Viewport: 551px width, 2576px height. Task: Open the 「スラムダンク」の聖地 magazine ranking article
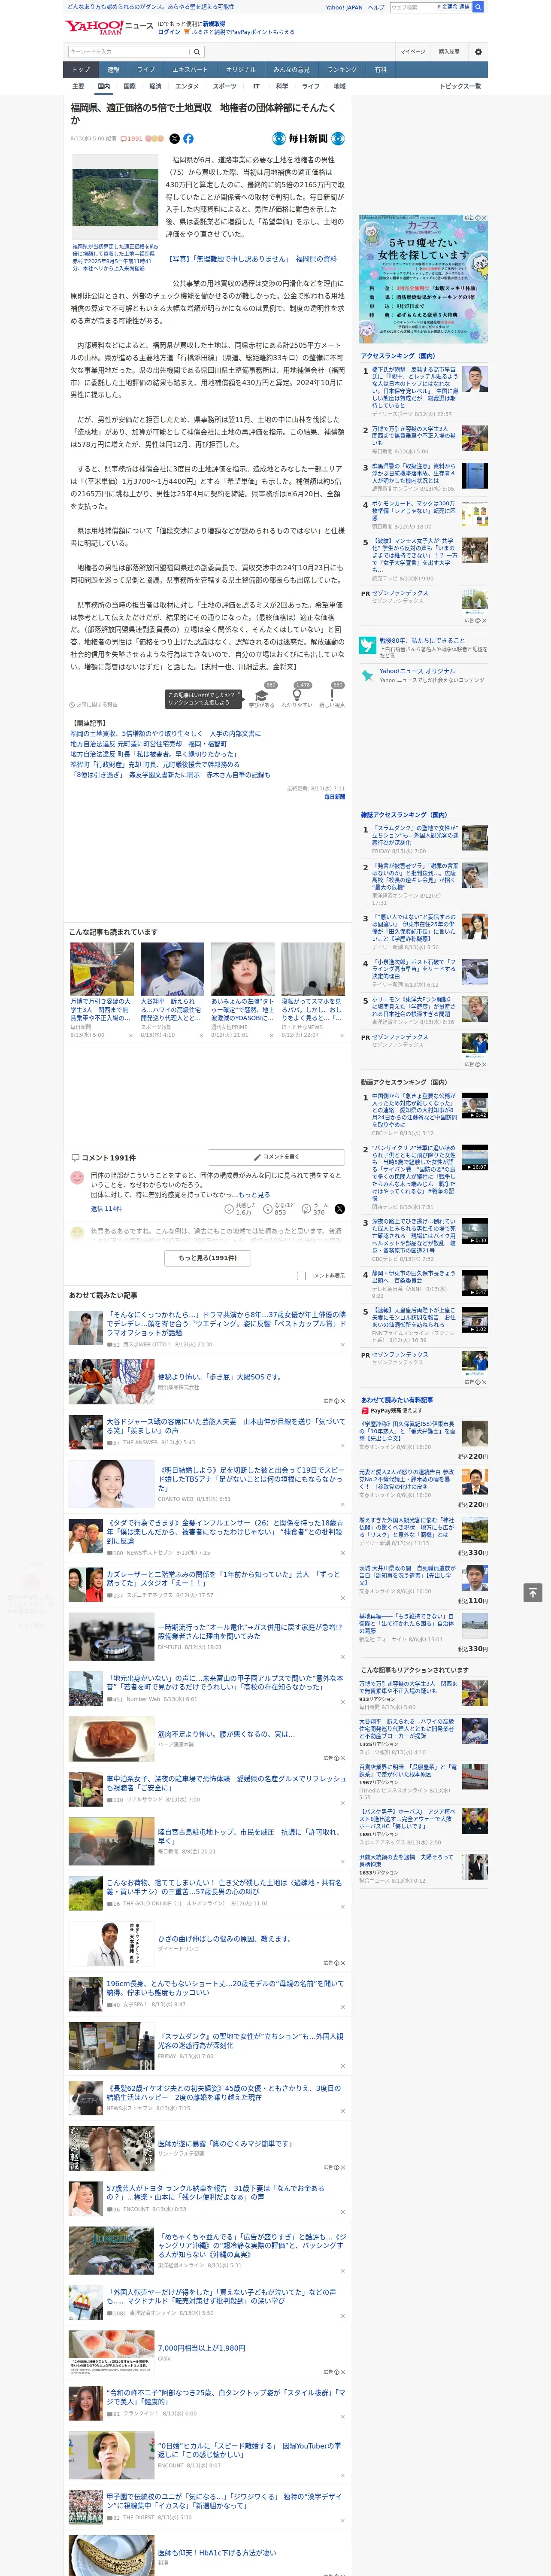tap(414, 835)
